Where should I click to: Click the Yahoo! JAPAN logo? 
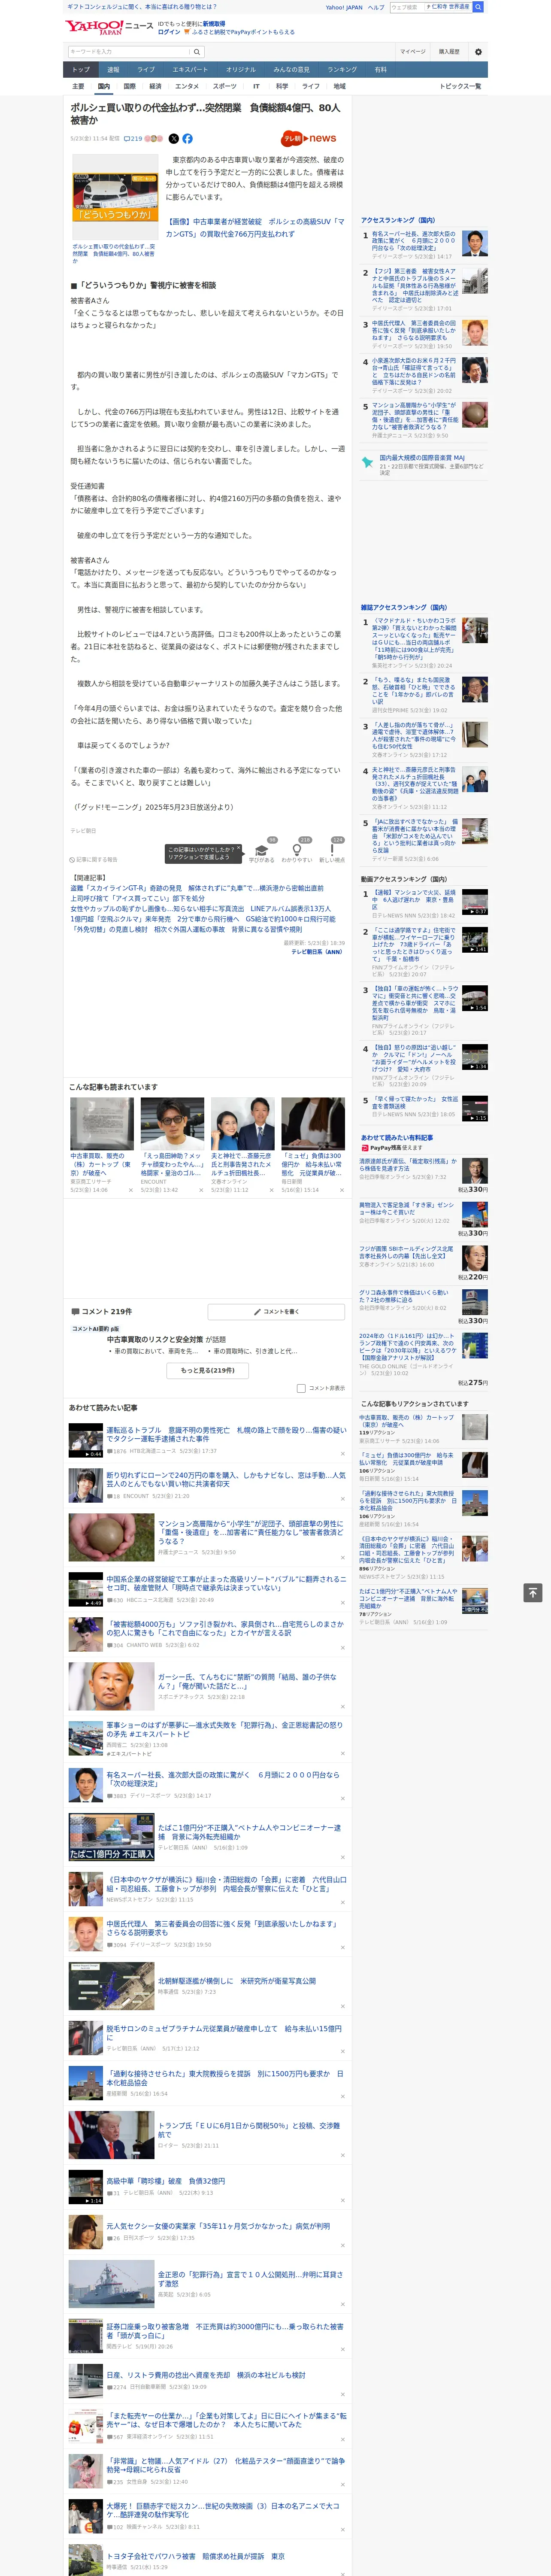94,27
